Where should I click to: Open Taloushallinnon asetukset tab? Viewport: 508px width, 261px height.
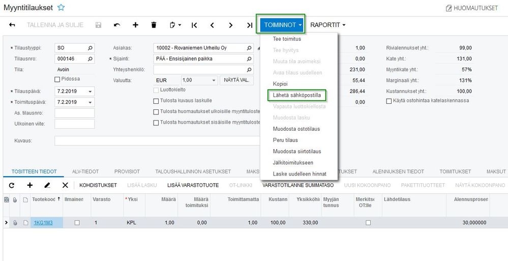click(193, 171)
